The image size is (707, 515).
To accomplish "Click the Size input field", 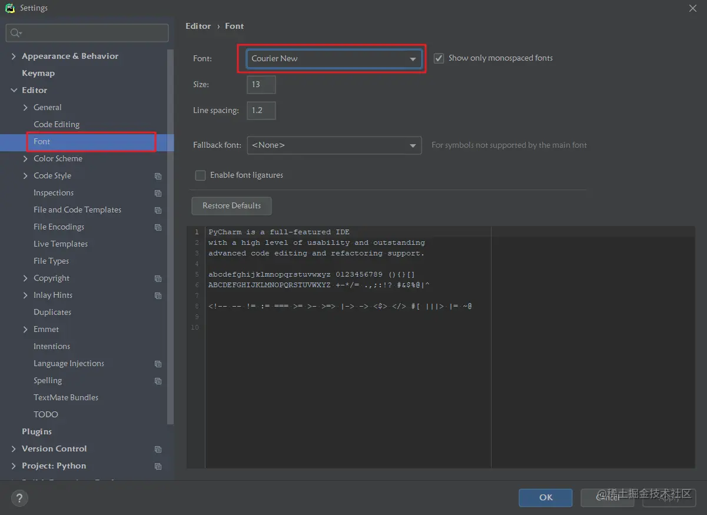I will [261, 85].
